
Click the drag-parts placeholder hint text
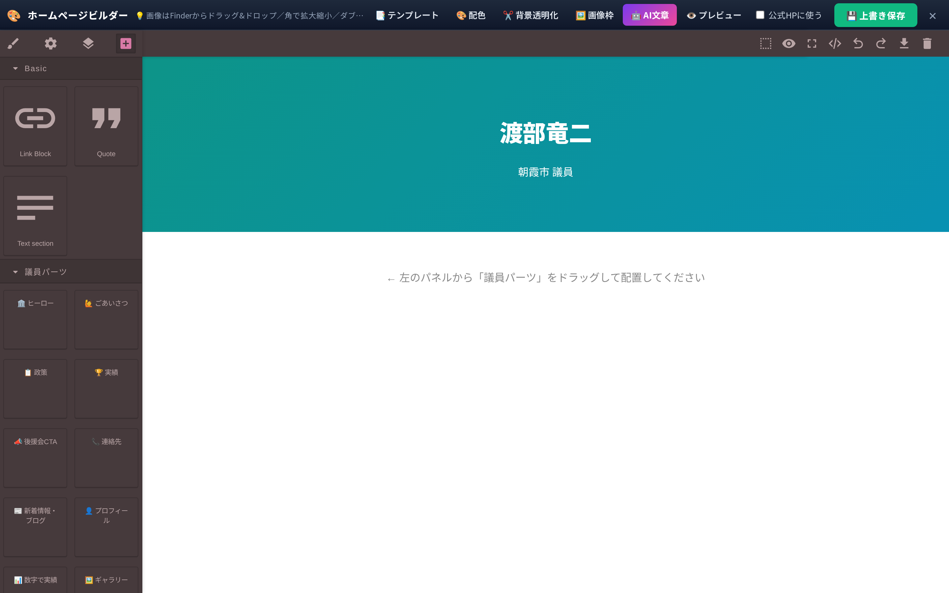545,278
